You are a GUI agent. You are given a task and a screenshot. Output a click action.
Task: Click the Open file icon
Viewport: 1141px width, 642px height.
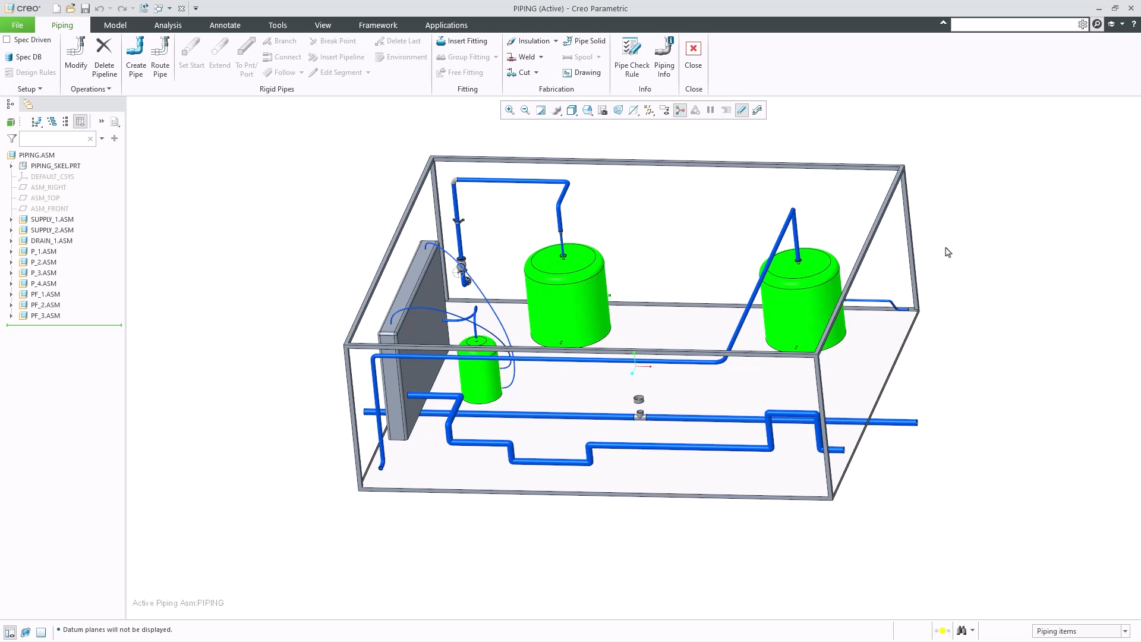(x=70, y=8)
